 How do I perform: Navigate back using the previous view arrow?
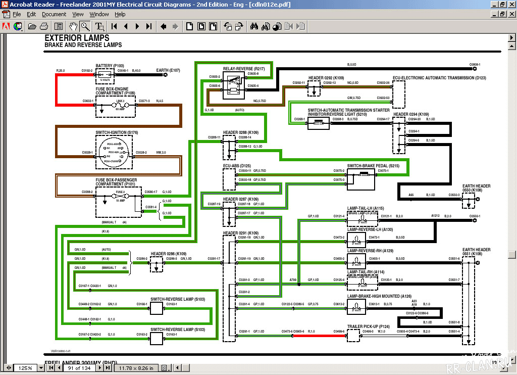163,26
